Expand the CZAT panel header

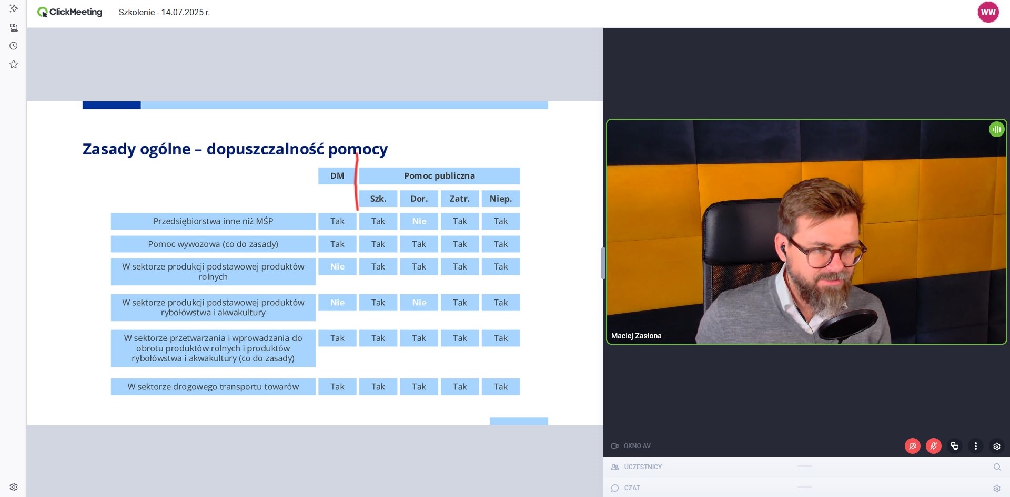click(x=806, y=488)
